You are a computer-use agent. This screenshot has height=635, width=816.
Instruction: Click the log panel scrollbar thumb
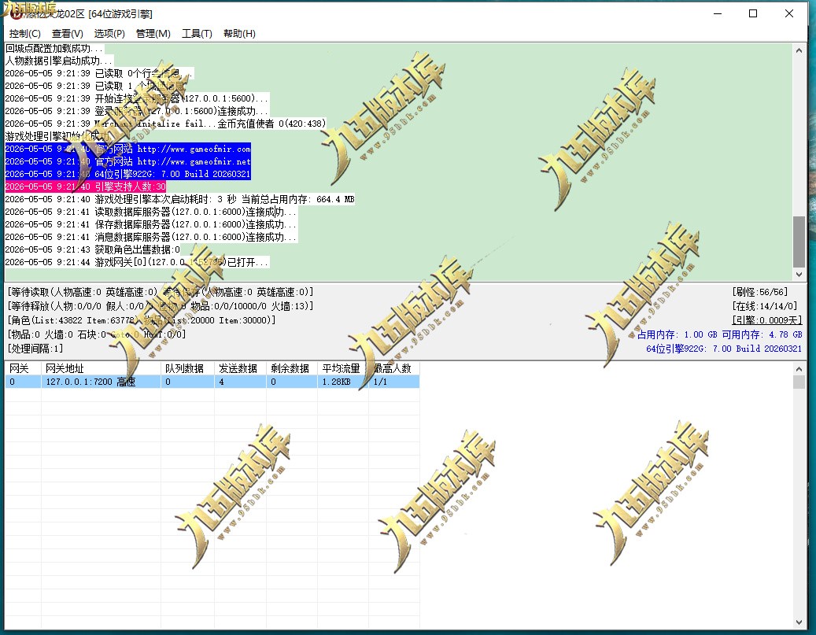click(799, 242)
